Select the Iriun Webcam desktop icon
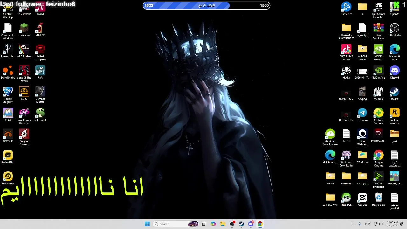Viewport: 407px width, 229px height. pos(362,137)
